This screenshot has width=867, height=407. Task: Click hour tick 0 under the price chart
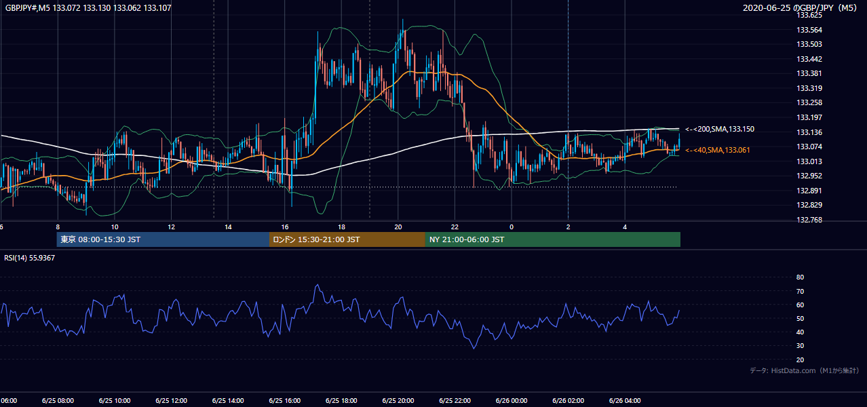512,227
